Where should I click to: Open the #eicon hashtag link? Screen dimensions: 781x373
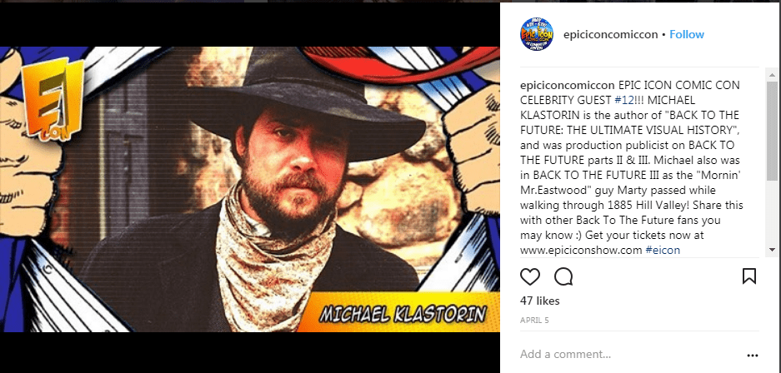coord(663,250)
